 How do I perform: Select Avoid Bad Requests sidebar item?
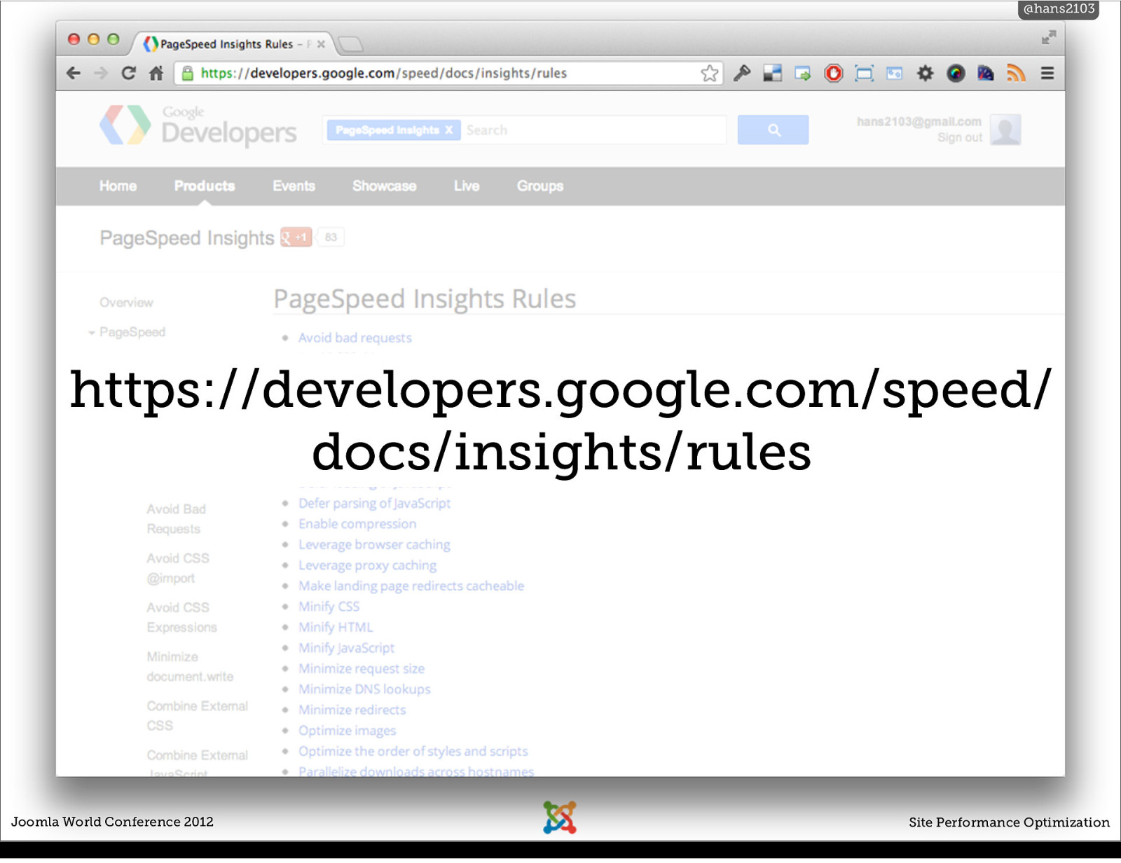[176, 519]
